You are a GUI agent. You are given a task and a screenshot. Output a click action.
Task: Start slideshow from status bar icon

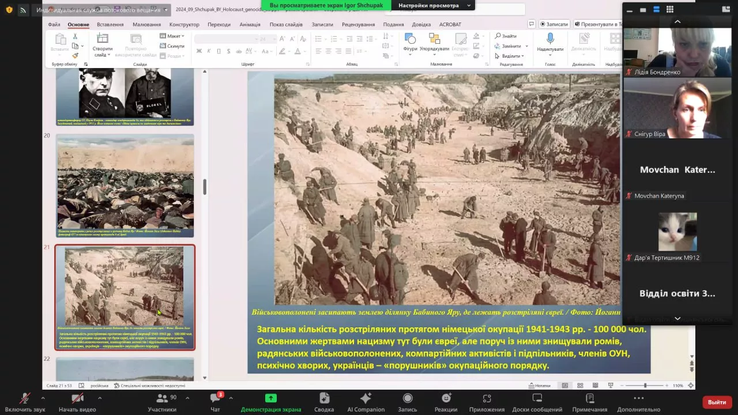tap(611, 386)
